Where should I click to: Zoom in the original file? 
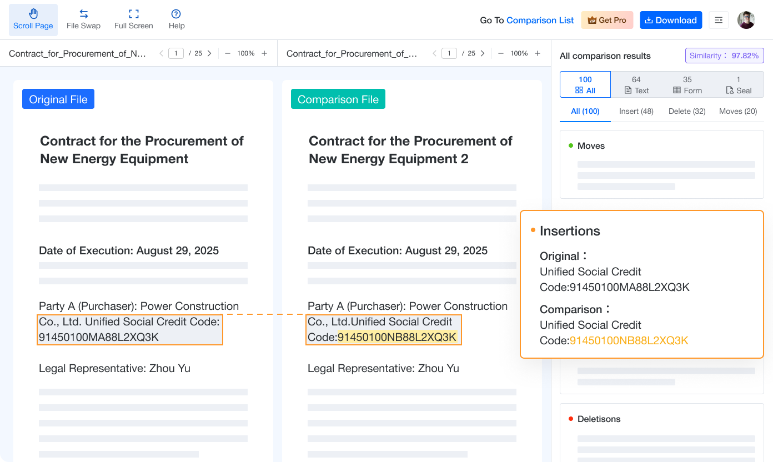[264, 53]
